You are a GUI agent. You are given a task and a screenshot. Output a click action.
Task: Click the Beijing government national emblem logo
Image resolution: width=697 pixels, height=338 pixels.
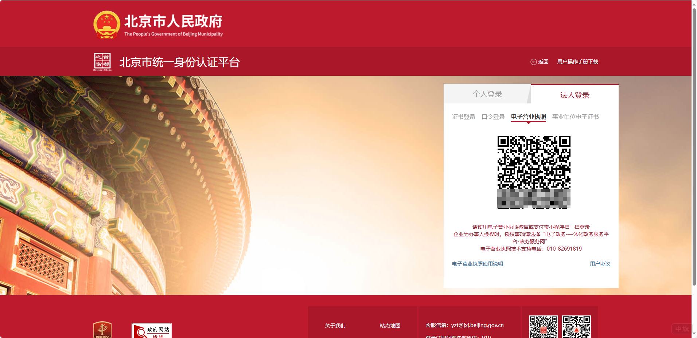106,24
